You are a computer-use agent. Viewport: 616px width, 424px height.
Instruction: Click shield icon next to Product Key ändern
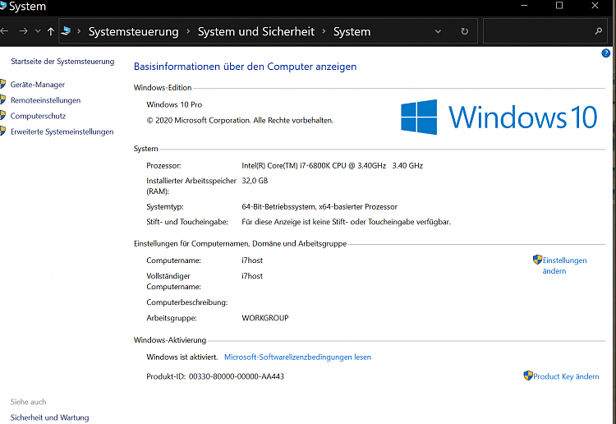tap(528, 376)
